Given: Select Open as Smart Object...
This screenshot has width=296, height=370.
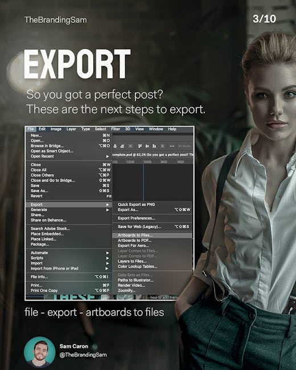Looking at the screenshot, I should (68, 151).
